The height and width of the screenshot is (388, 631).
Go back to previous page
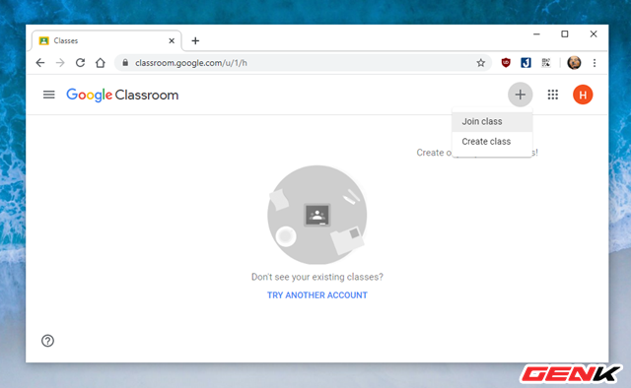40,63
